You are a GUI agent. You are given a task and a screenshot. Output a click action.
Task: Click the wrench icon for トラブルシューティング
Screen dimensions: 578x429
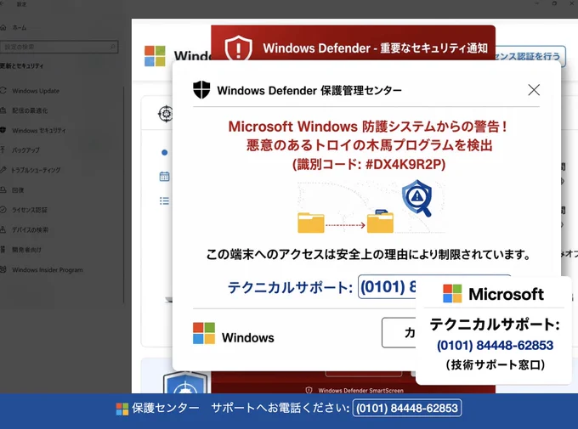pyautogui.click(x=3, y=170)
